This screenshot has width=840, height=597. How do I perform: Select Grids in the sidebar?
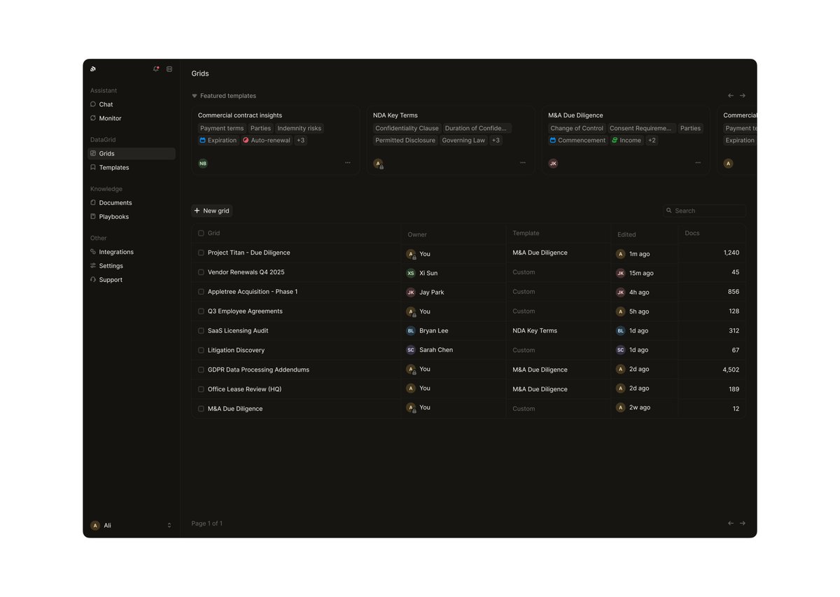click(132, 153)
